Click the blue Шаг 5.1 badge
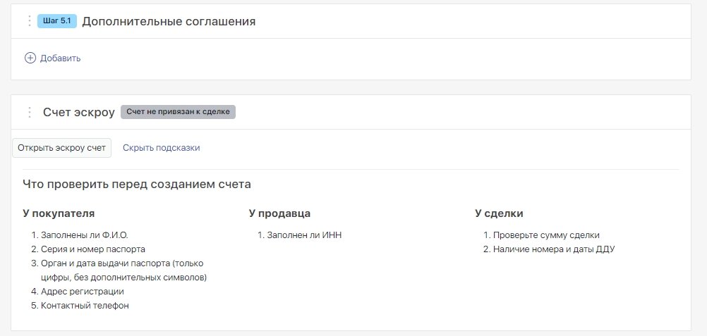 pos(56,21)
